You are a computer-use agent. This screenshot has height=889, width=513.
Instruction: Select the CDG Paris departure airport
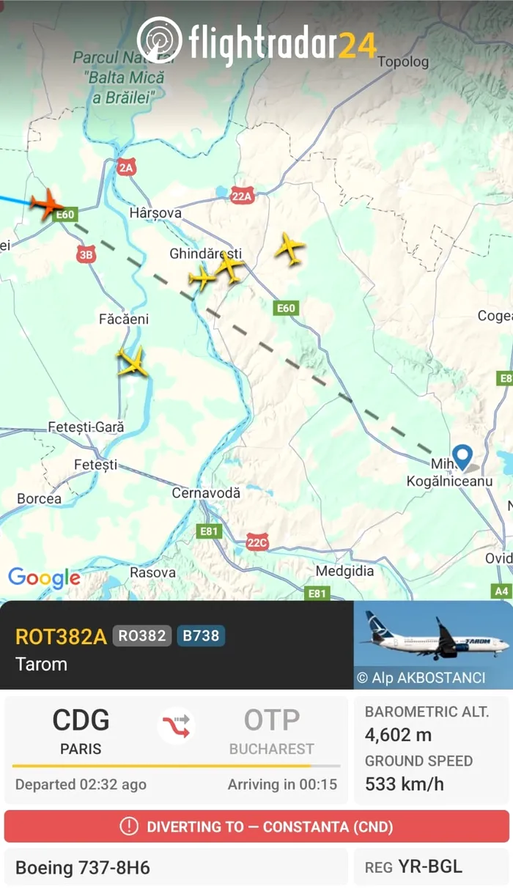[81, 732]
